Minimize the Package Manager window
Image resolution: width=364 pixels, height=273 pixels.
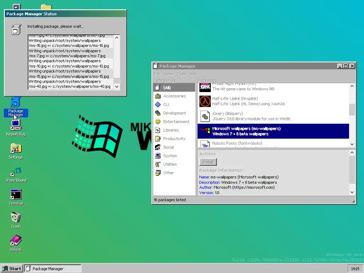340,66
